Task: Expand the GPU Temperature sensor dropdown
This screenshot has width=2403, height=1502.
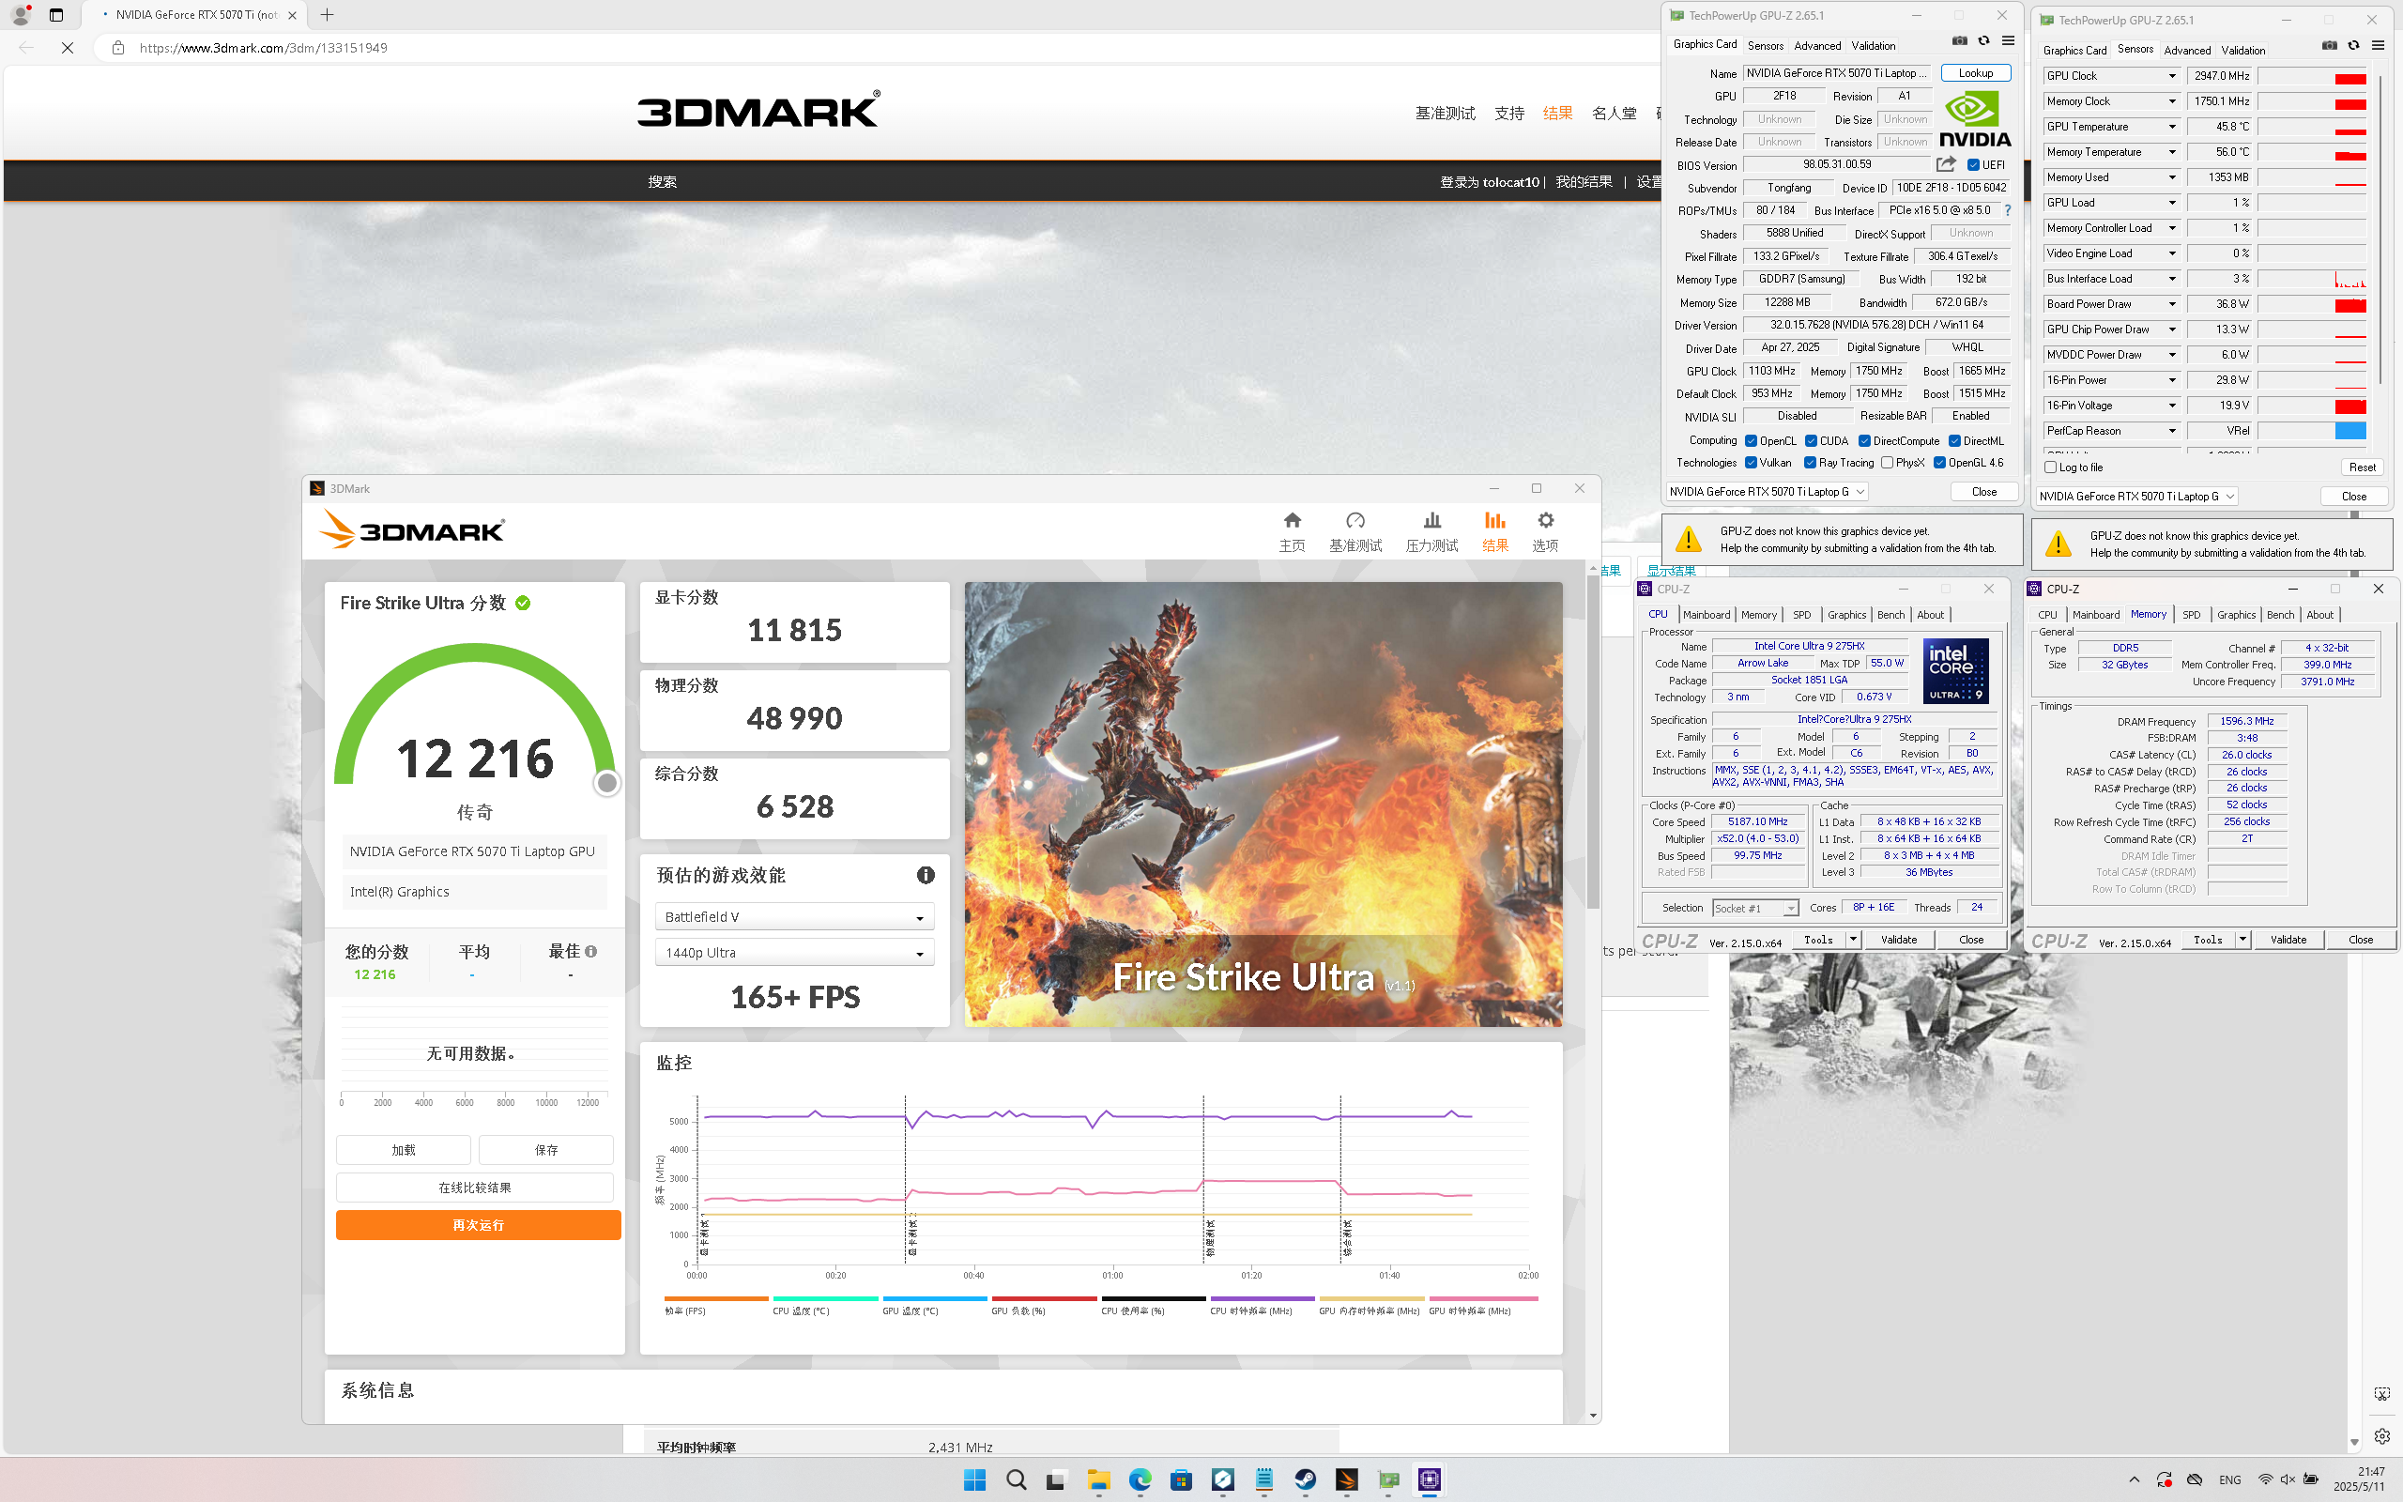Action: click(2172, 127)
